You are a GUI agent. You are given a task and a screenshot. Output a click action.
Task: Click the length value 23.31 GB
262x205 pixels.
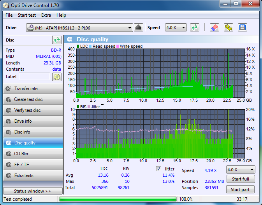tap(52, 63)
